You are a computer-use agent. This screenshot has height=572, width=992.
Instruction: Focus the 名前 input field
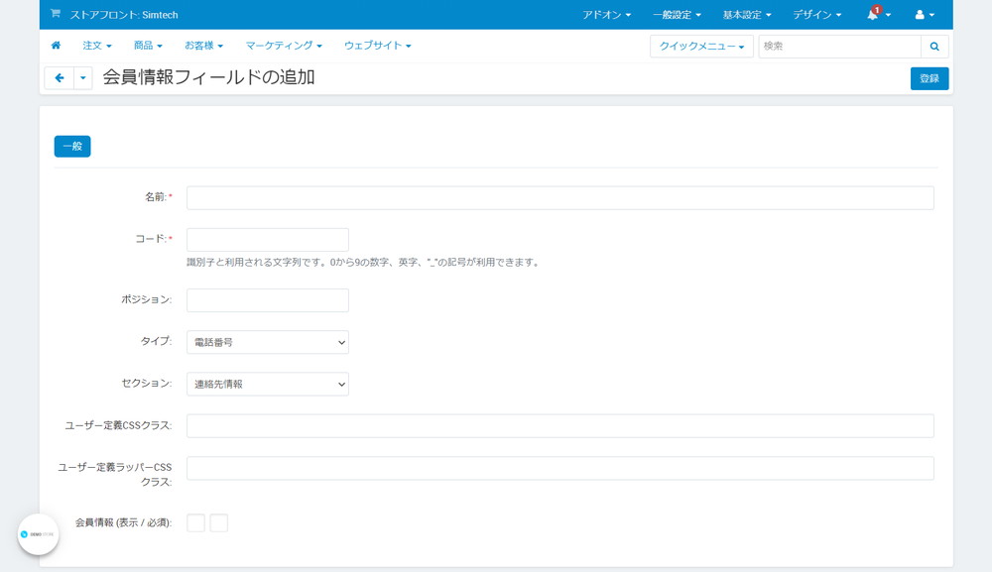pyautogui.click(x=559, y=198)
